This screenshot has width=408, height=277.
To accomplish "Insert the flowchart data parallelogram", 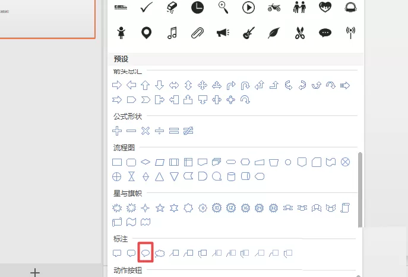I will click(x=160, y=162).
